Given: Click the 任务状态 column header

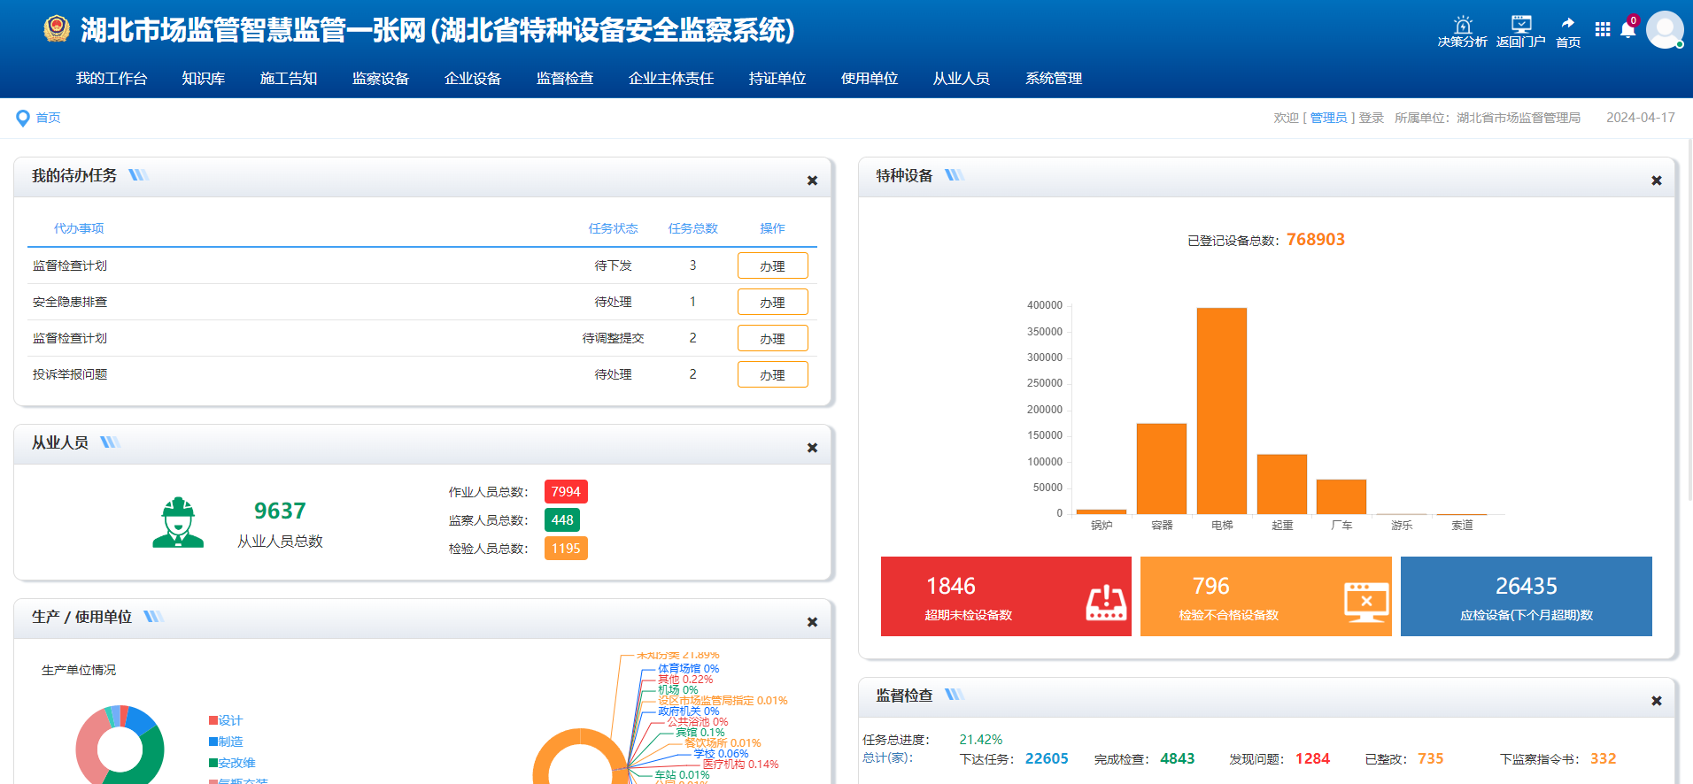Looking at the screenshot, I should pyautogui.click(x=614, y=228).
